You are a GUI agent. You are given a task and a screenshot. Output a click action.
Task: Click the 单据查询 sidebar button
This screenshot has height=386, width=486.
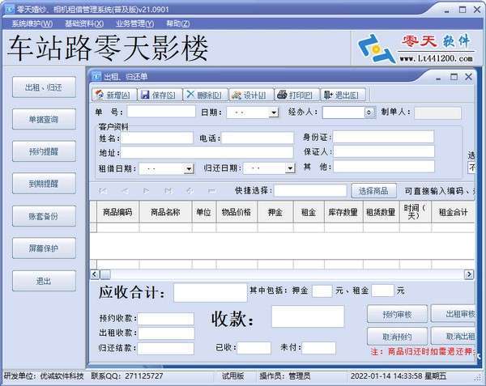click(44, 119)
